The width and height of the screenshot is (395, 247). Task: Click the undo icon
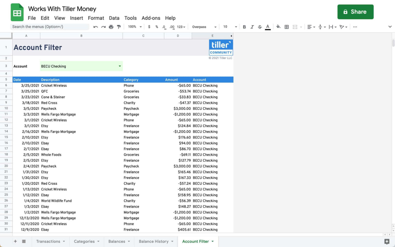click(95, 27)
